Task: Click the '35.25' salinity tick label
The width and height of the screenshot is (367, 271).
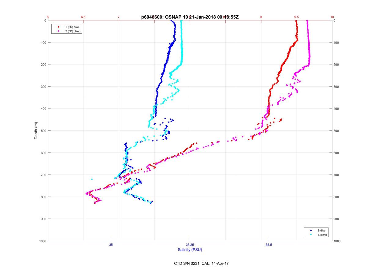Action: pyautogui.click(x=190, y=245)
